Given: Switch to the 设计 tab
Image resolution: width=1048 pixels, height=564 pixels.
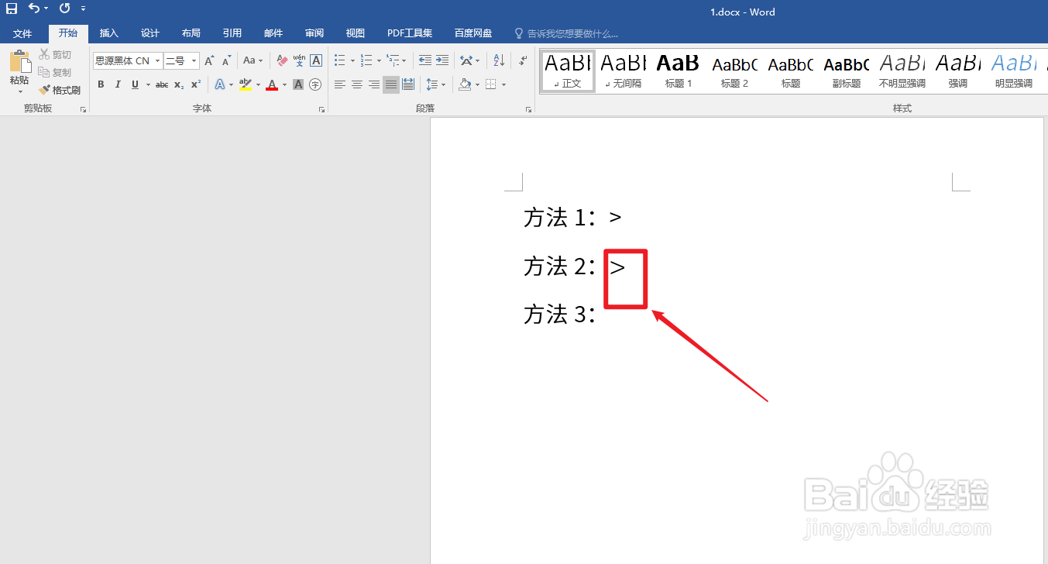Looking at the screenshot, I should 150,33.
